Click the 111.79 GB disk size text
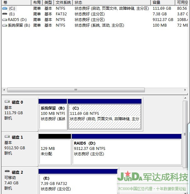Screen dimensions: 190x194 tap(13, 113)
